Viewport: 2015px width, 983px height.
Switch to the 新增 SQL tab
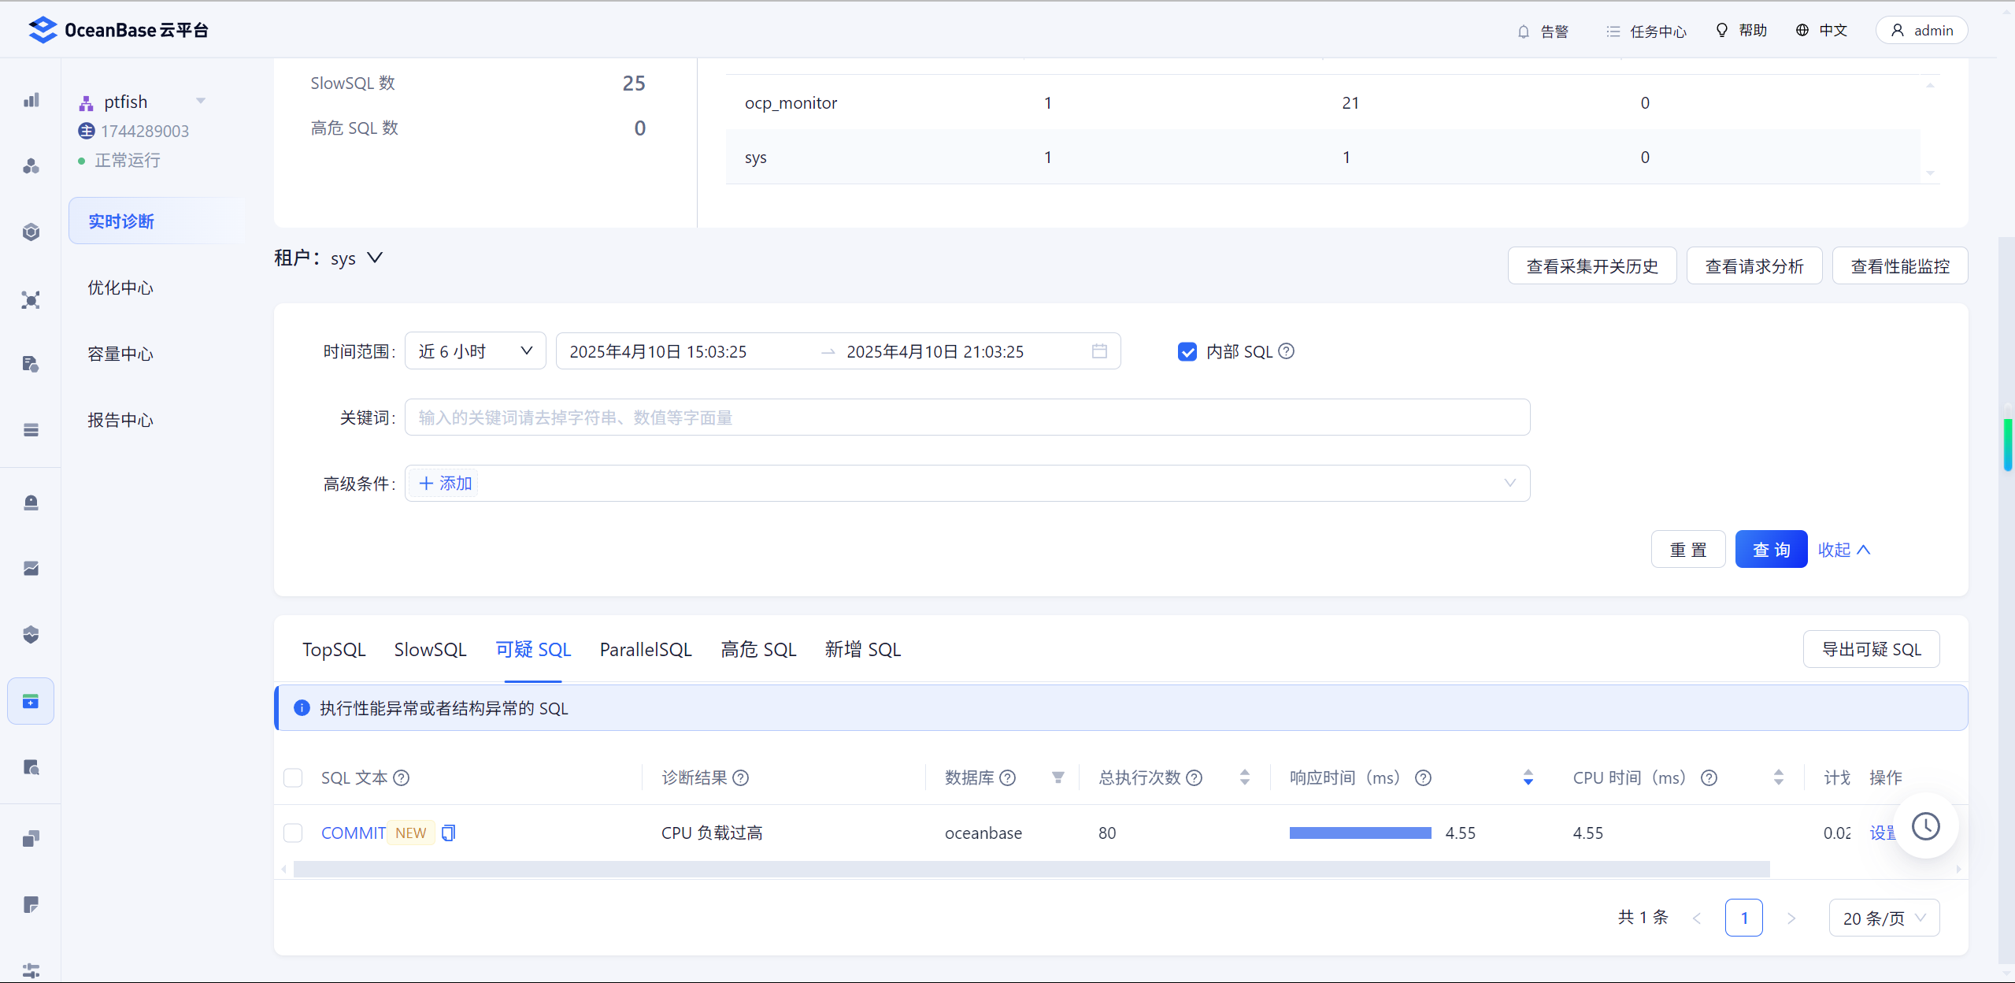tap(862, 650)
